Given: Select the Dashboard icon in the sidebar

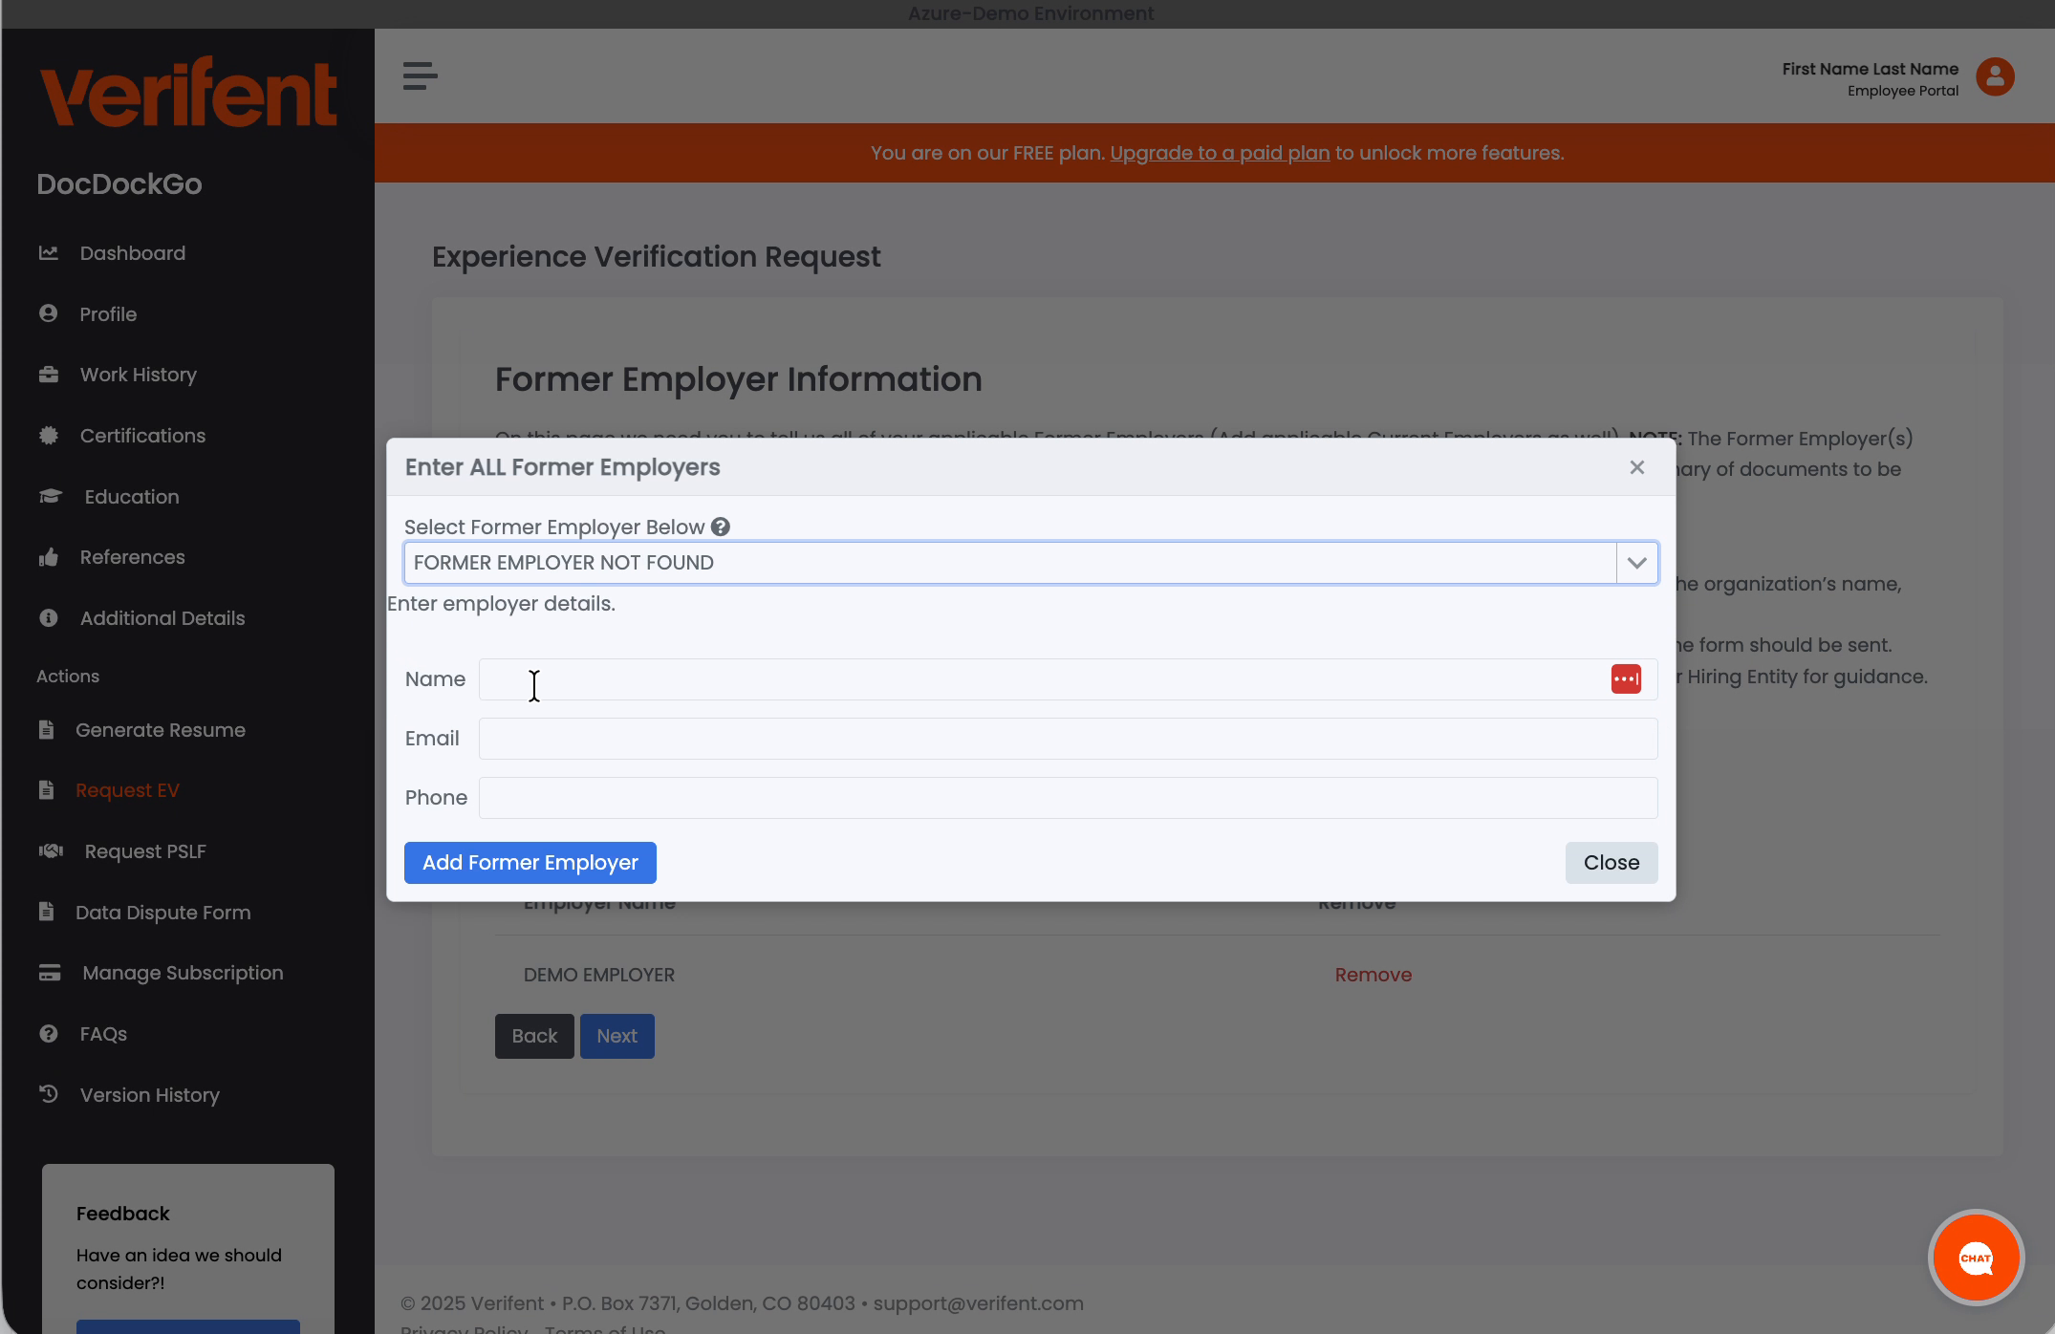Looking at the screenshot, I should pyautogui.click(x=50, y=252).
